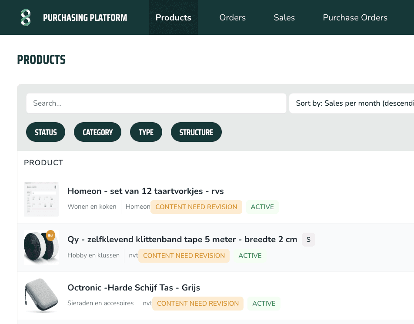Click into the product Search field
The height and width of the screenshot is (324, 414).
[156, 104]
